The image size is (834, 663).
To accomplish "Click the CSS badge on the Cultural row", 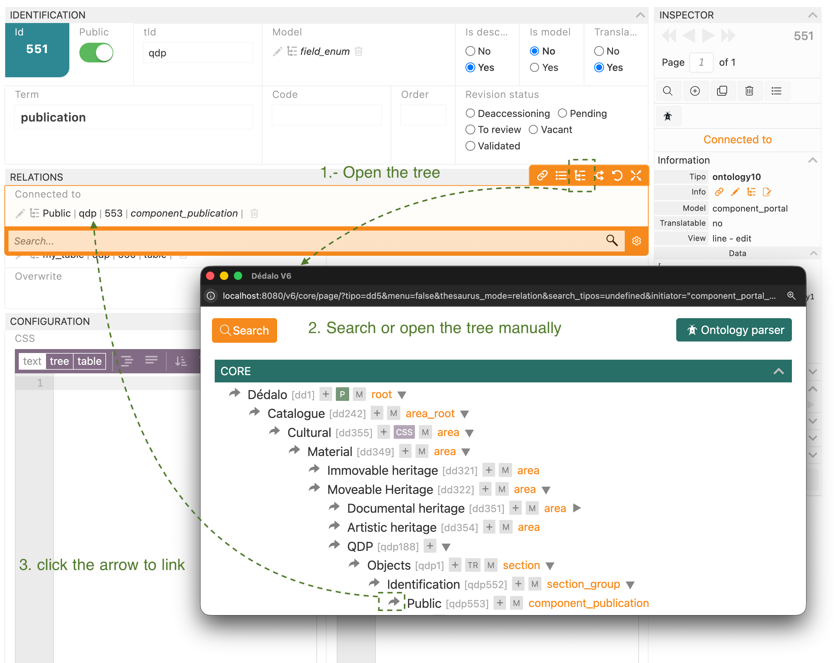I will click(404, 432).
